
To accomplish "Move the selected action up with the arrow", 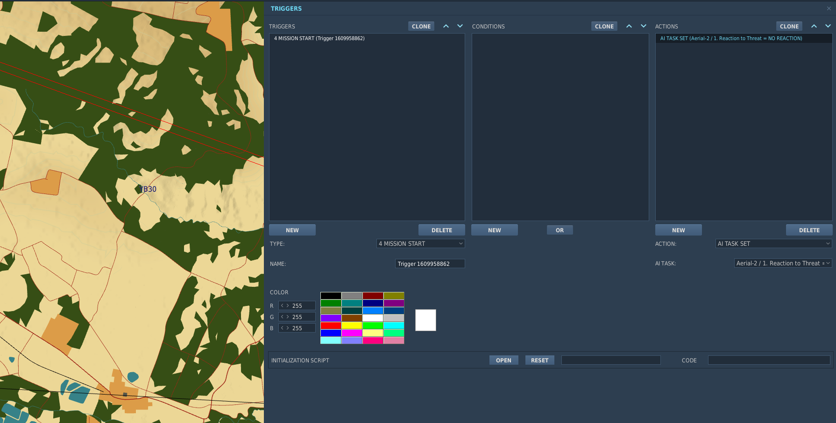I will pos(814,26).
